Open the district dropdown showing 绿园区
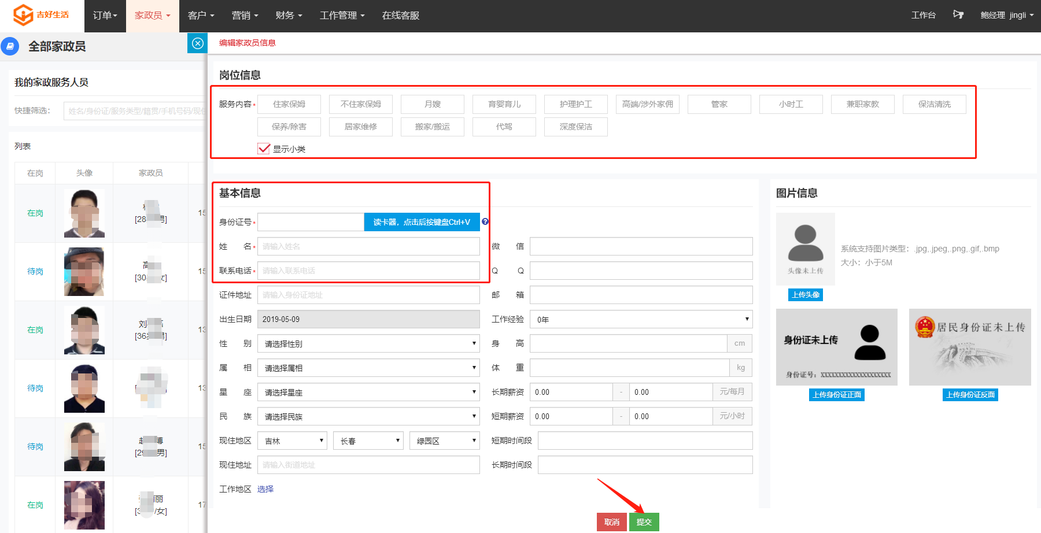 (x=445, y=441)
